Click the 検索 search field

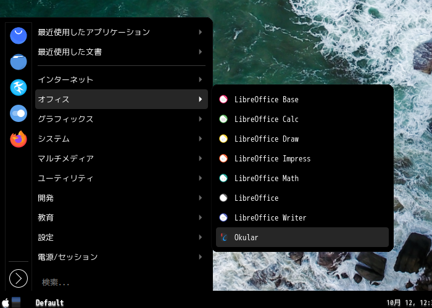coord(122,282)
